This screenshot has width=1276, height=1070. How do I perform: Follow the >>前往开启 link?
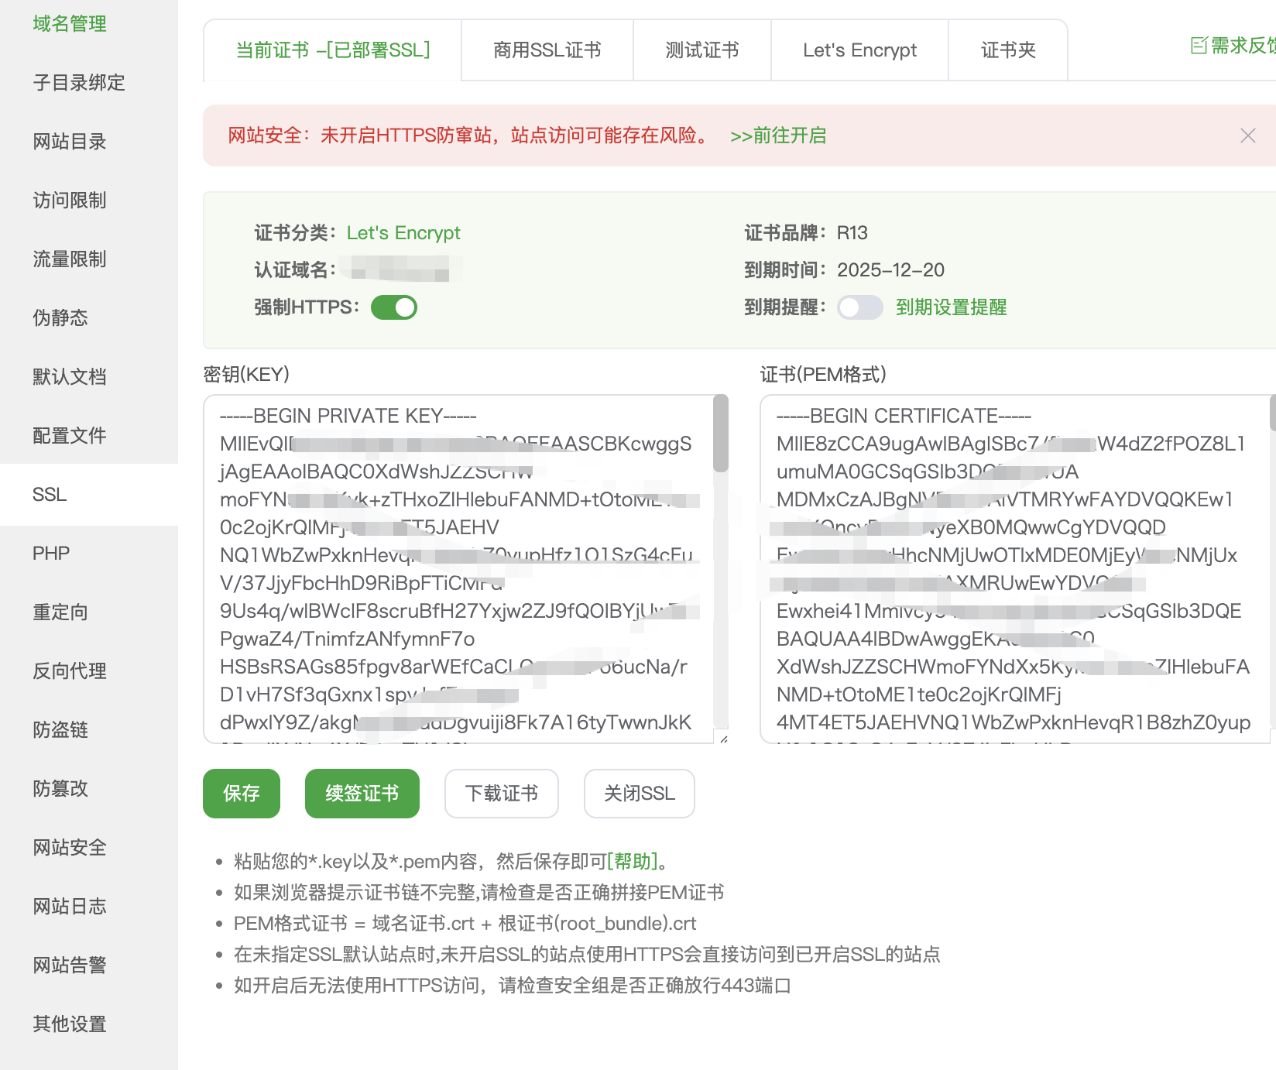pyautogui.click(x=778, y=135)
